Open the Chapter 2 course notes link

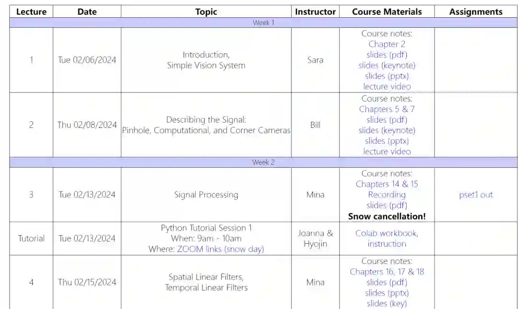point(387,44)
